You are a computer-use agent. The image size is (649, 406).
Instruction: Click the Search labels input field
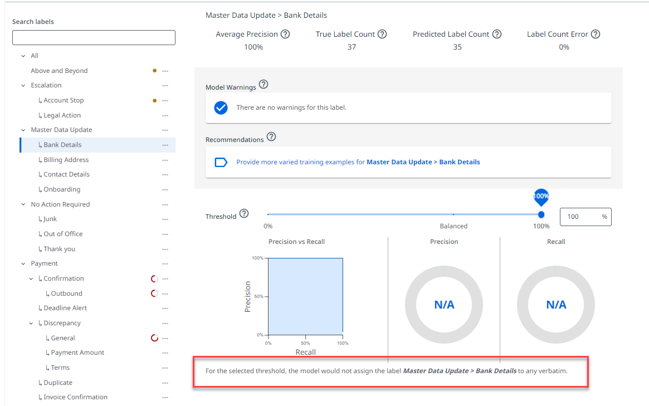point(94,38)
